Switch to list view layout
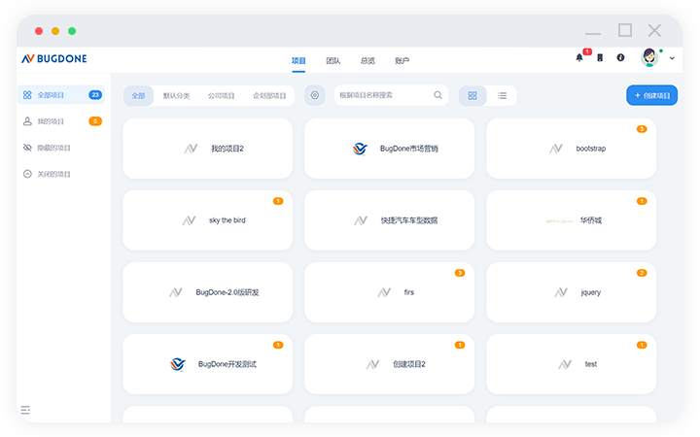The width and height of the screenshot is (700, 437). tap(503, 95)
